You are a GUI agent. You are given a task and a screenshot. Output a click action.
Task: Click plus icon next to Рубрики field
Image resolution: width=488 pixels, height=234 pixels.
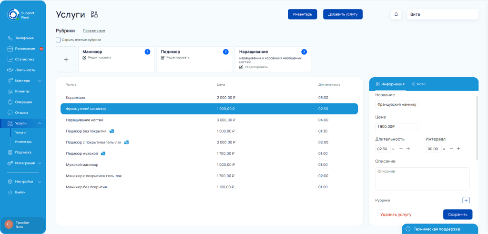click(x=466, y=201)
